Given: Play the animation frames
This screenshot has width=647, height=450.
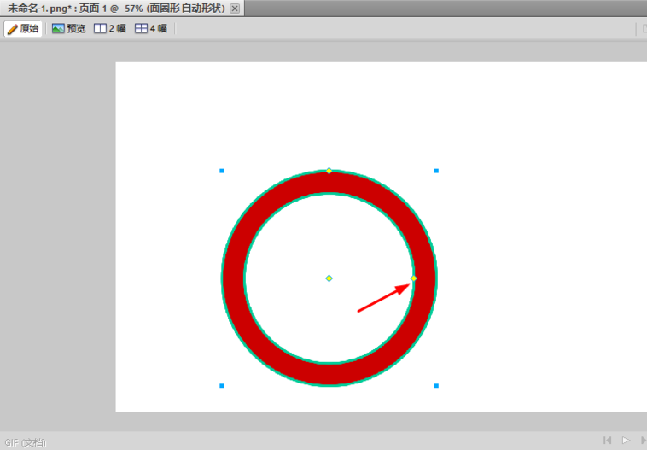Looking at the screenshot, I should [x=626, y=440].
